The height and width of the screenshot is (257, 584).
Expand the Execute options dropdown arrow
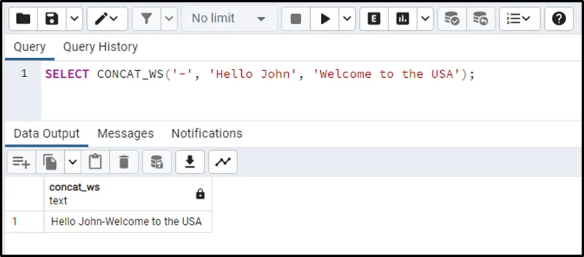[347, 19]
